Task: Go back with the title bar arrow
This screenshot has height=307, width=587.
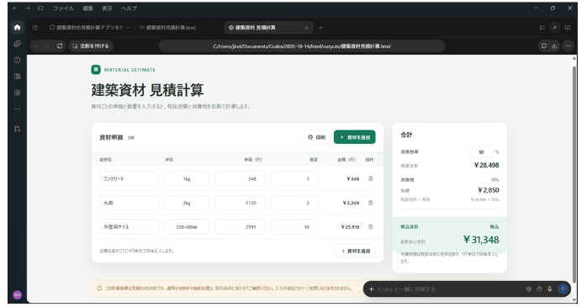Action: (x=15, y=8)
